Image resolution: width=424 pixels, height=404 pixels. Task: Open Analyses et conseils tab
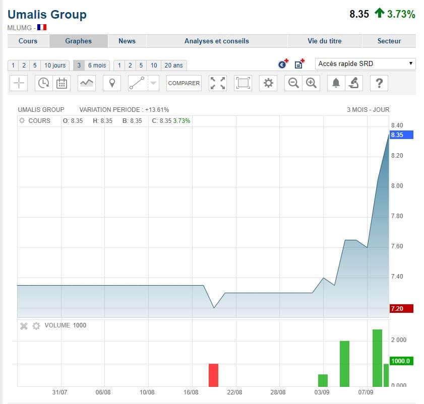click(217, 41)
